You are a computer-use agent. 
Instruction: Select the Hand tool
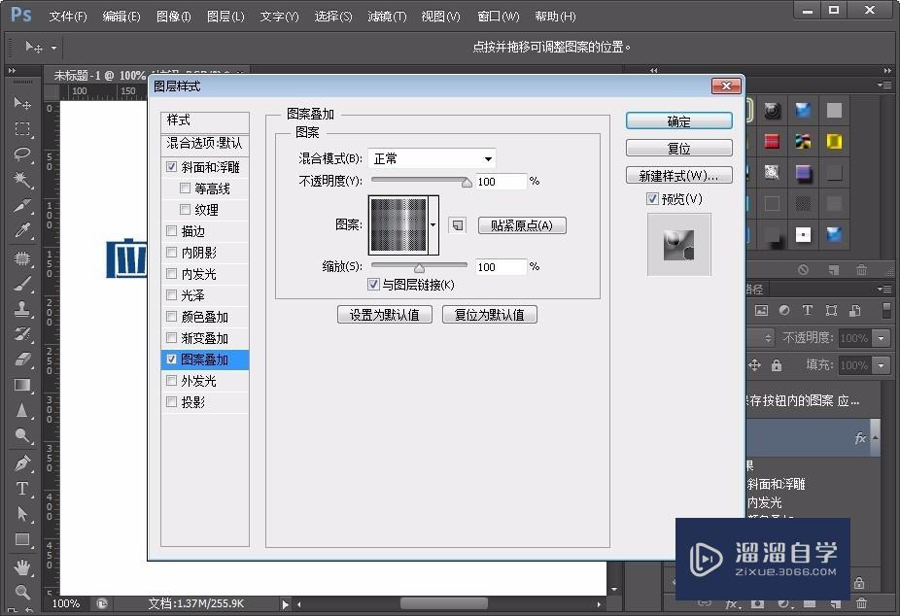[x=22, y=567]
